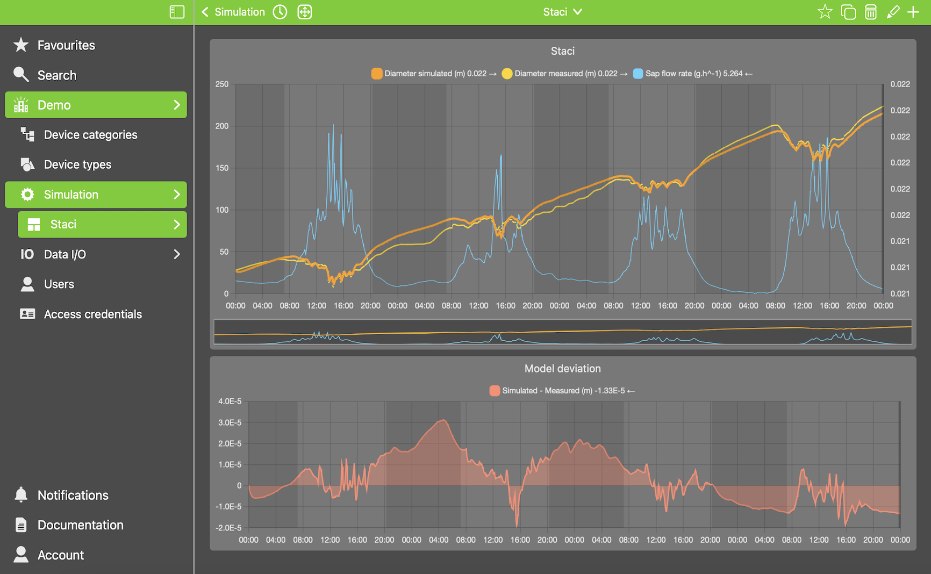Expand the Data I/O section
This screenshot has height=574, width=931.
177,254
